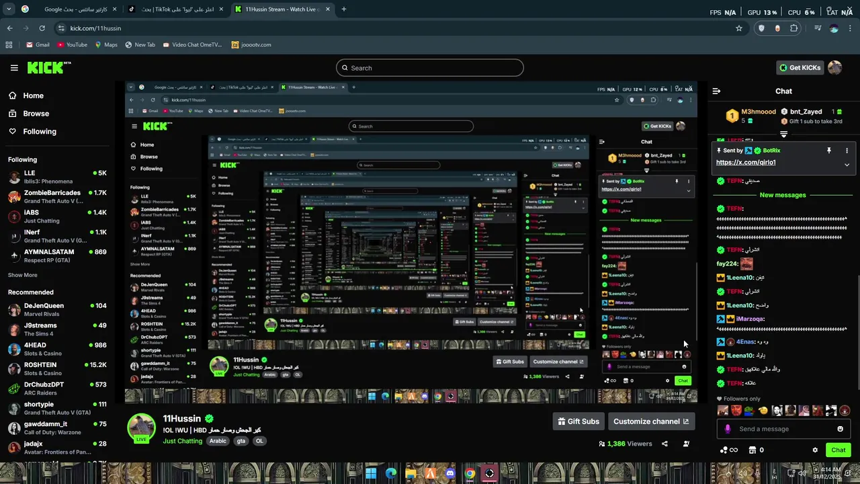Share the stream with the share icon
Screen dimensions: 860x484
[664, 444]
